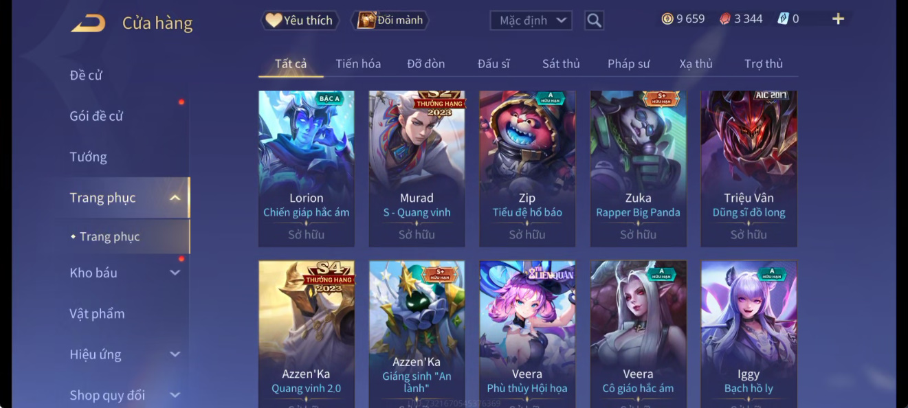This screenshot has height=408, width=908.
Task: Go to Tướng in the sidebar
Action: coord(88,157)
